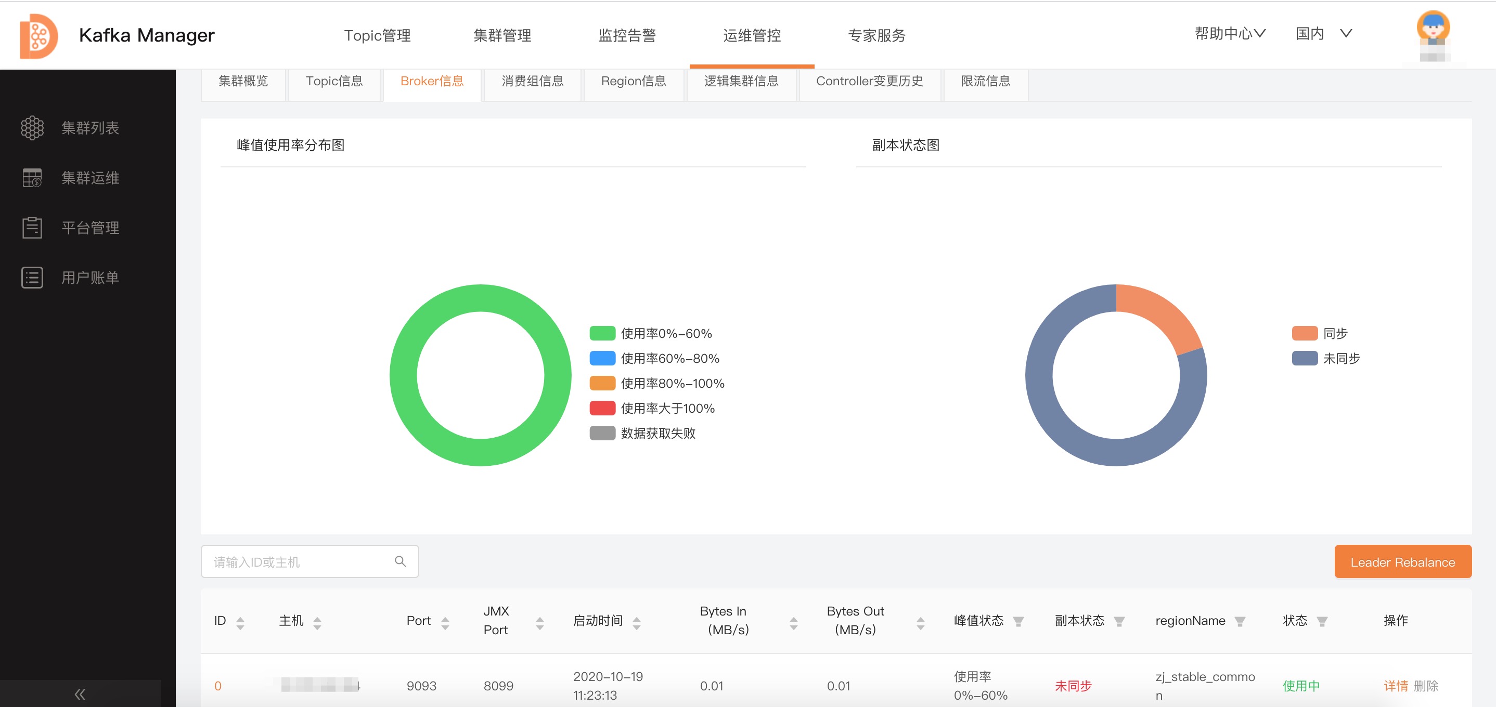This screenshot has height=707, width=1496.
Task: Open 详情 link for broker 0
Action: point(1395,686)
